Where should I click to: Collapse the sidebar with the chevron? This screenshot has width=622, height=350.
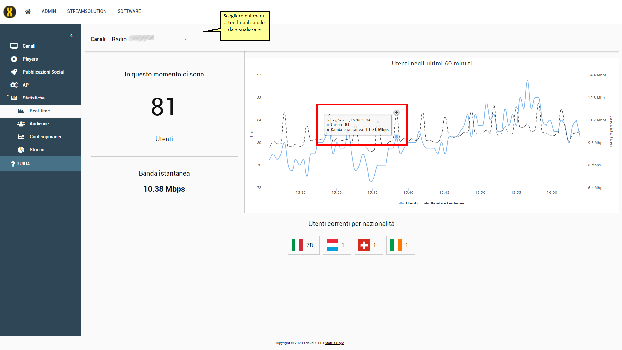pyautogui.click(x=71, y=35)
